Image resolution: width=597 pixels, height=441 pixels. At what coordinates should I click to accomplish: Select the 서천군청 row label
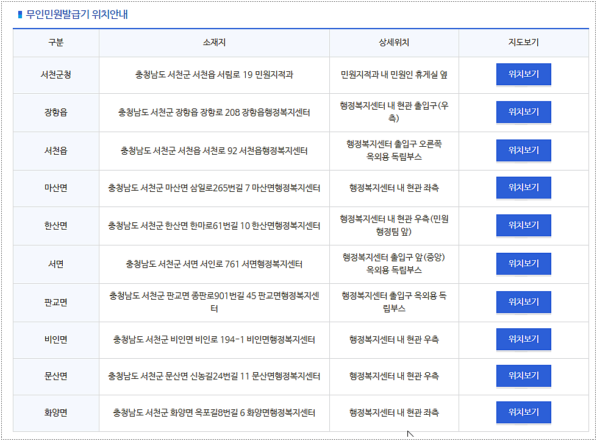click(x=56, y=74)
